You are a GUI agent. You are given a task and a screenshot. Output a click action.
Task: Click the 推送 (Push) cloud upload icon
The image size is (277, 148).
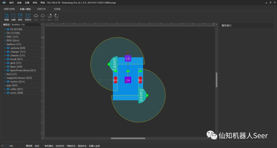36,16
